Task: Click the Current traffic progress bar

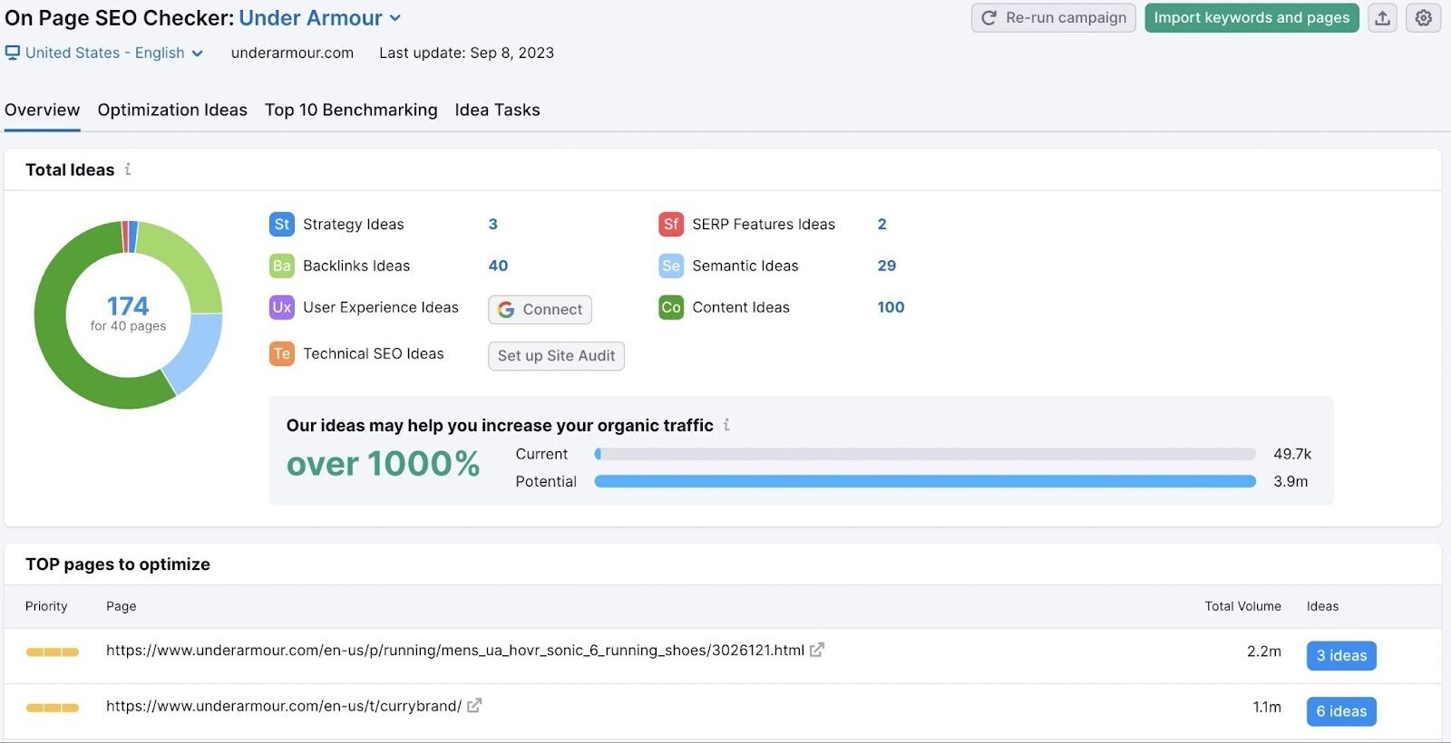Action: click(925, 454)
